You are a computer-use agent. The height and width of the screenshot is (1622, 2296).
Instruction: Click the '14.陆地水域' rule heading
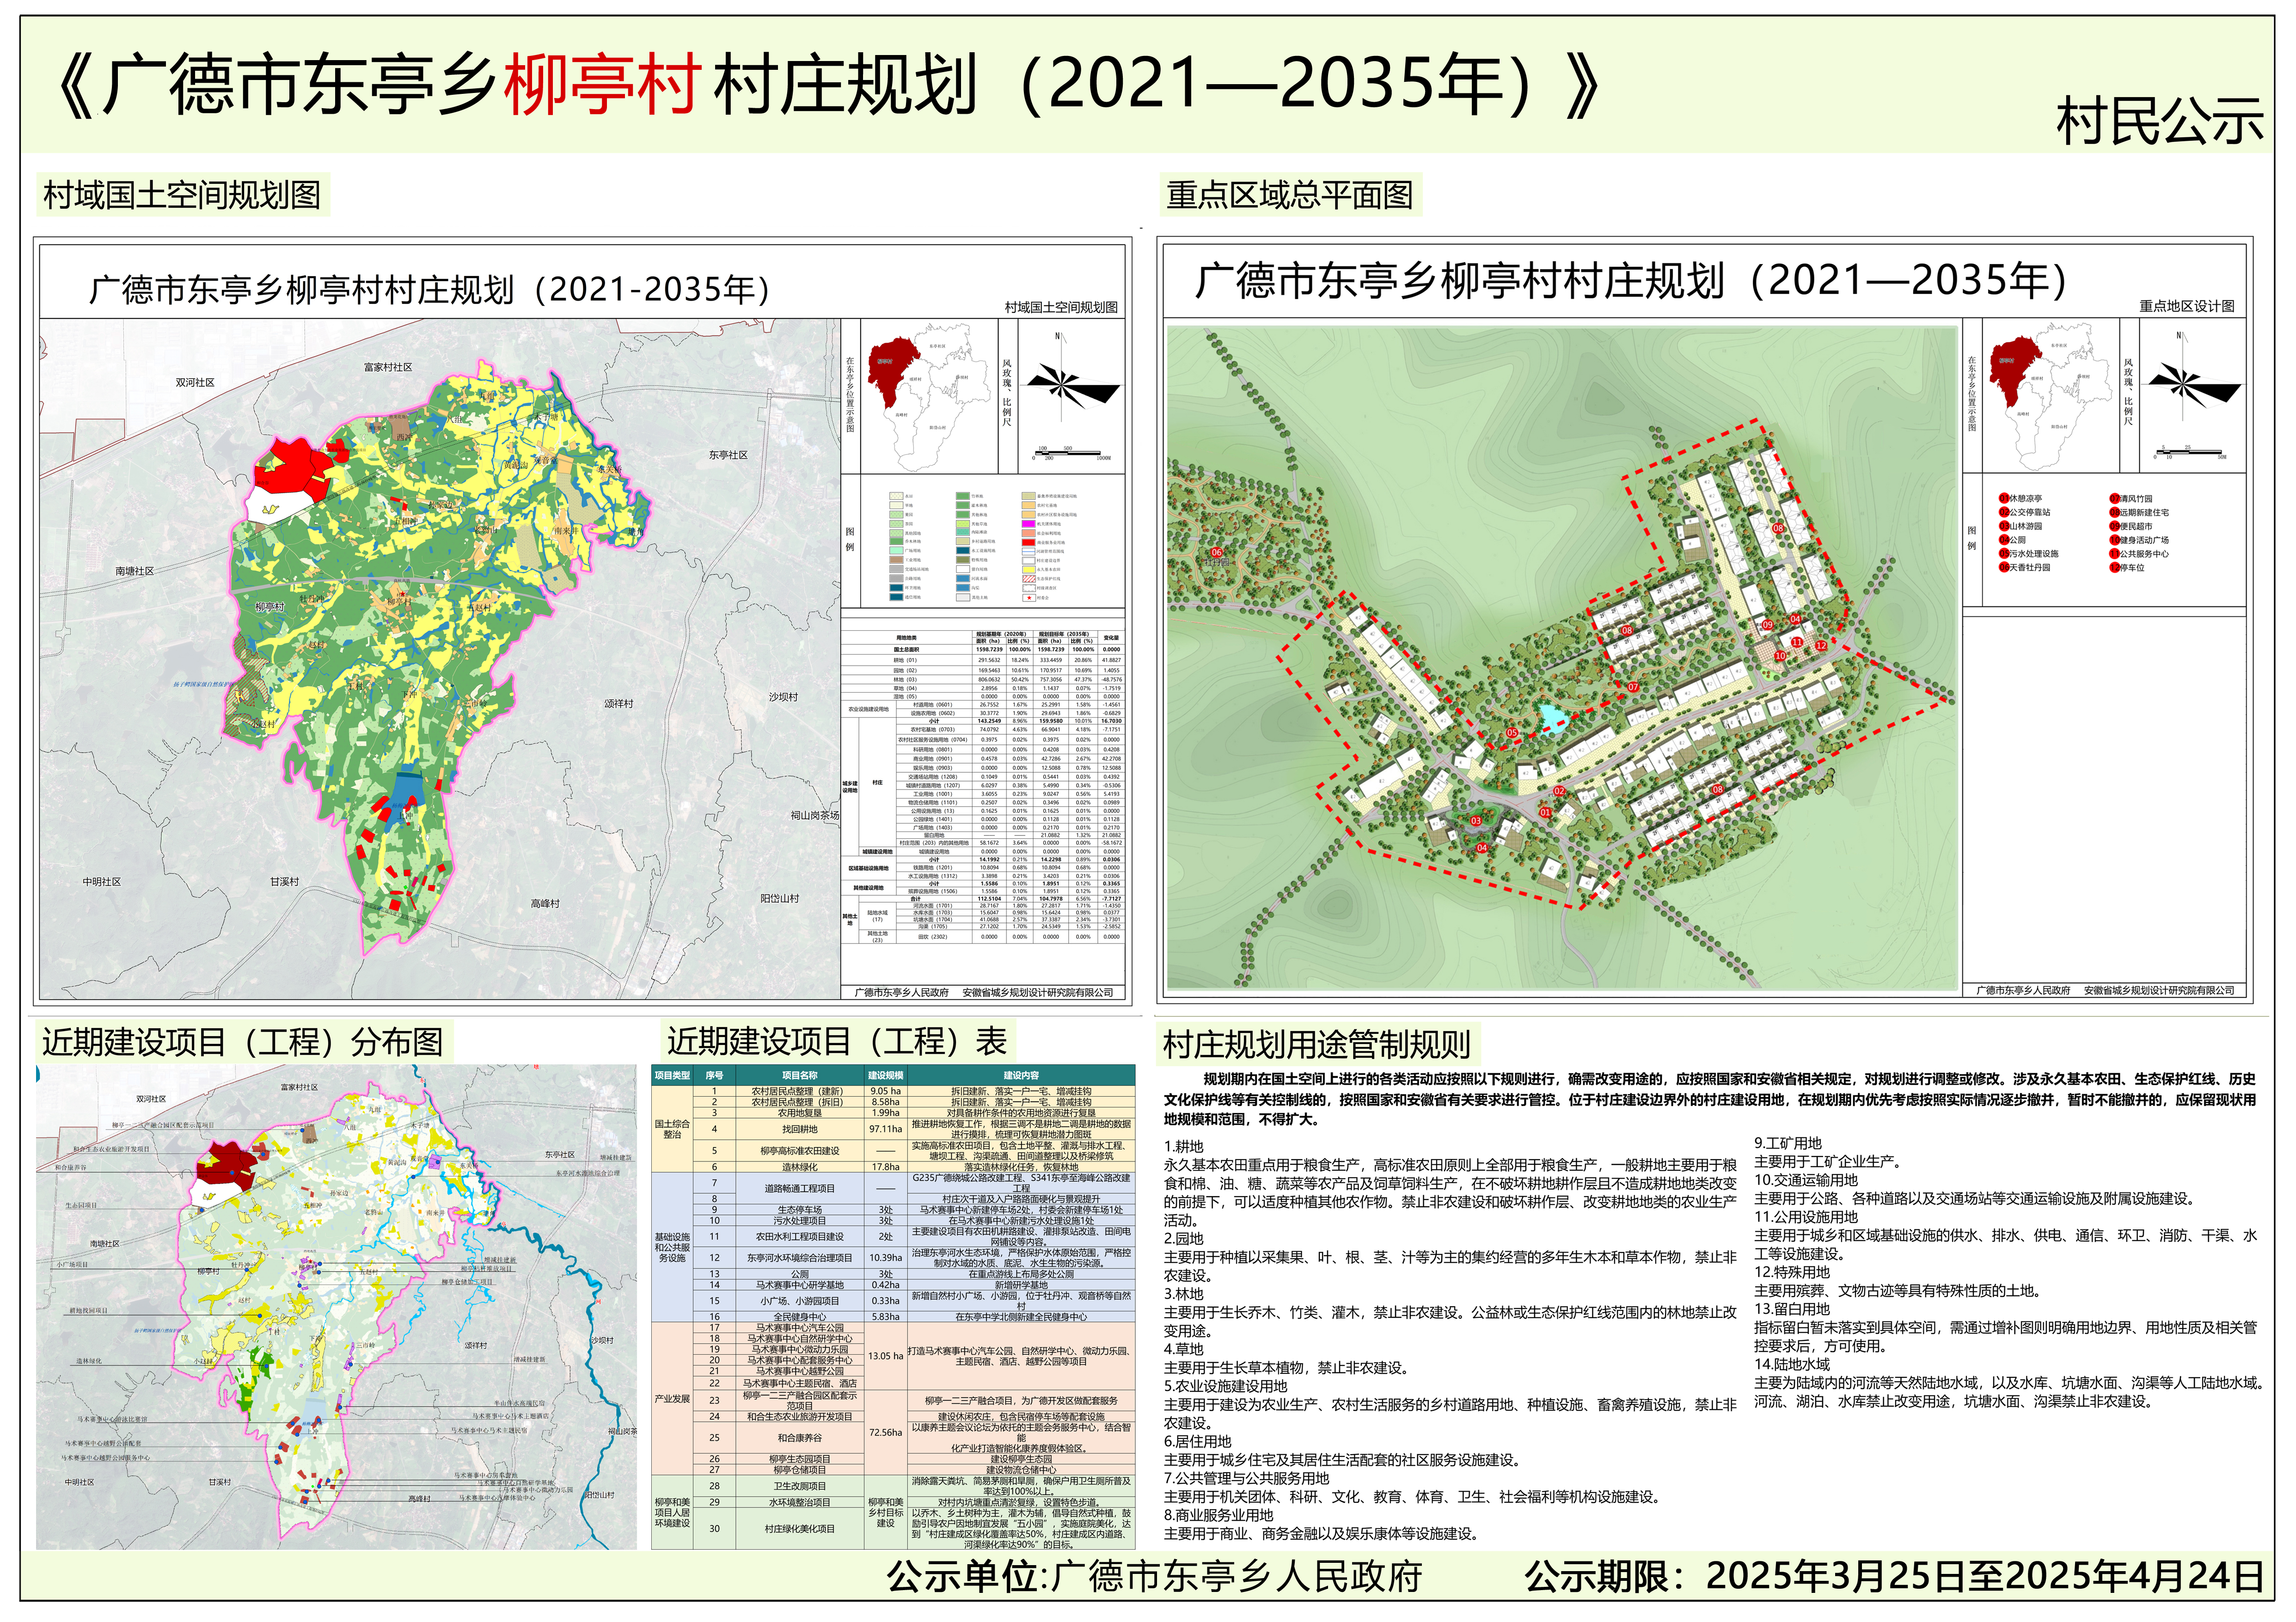click(1792, 1364)
